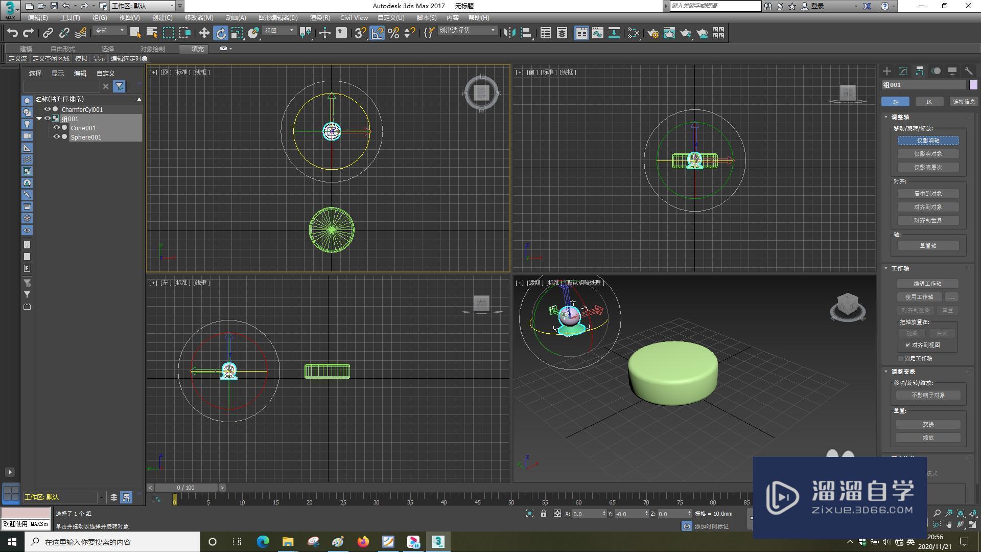Open the Utilities wrench panel tab
The width and height of the screenshot is (981, 553).
pyautogui.click(x=968, y=71)
